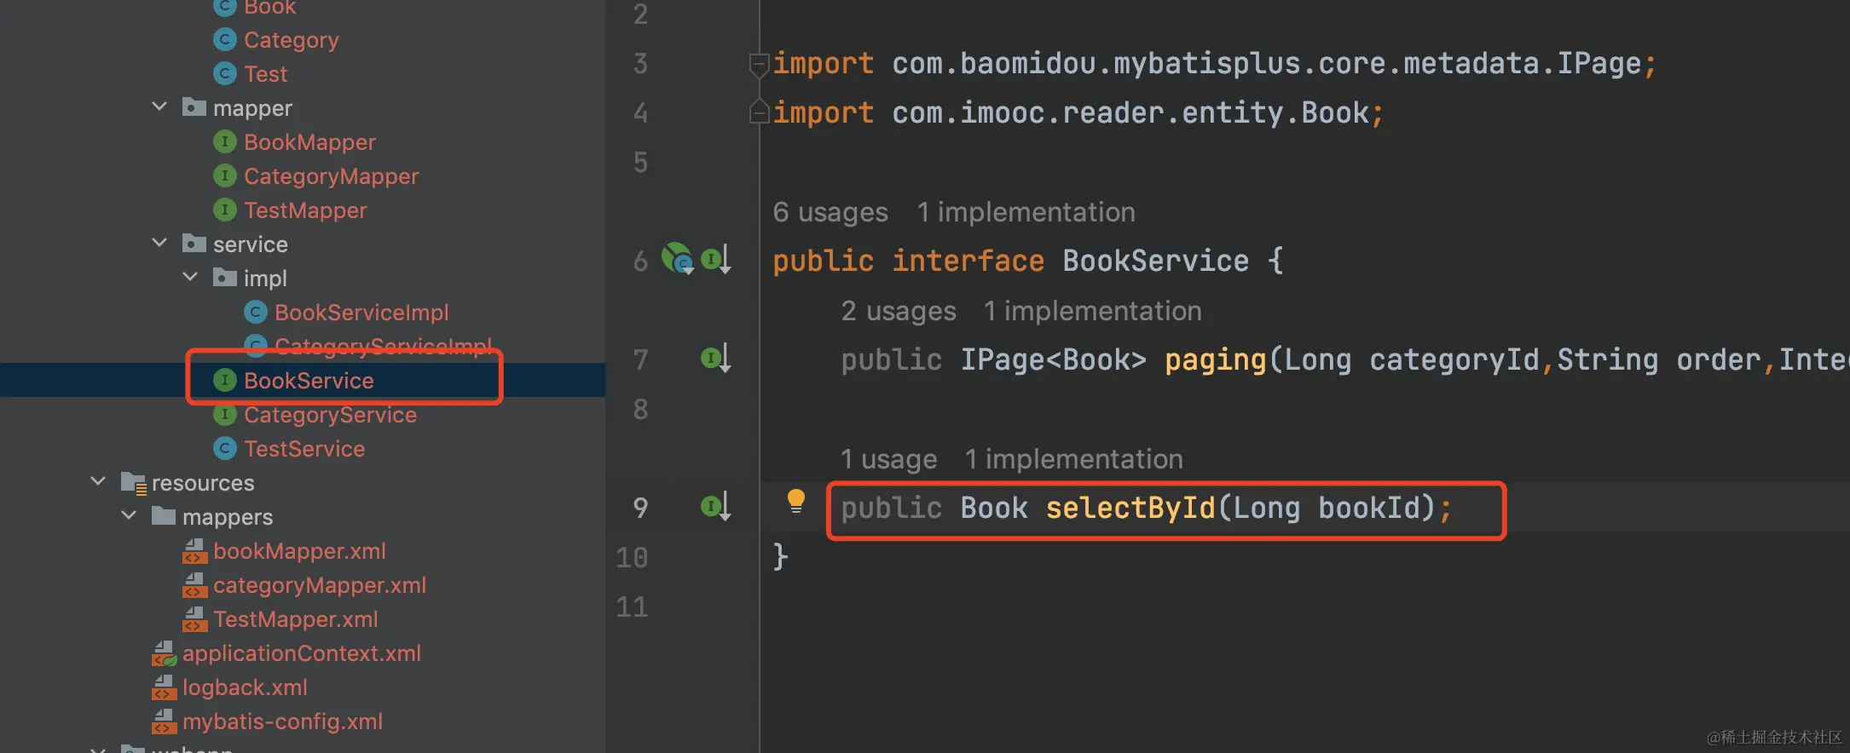Image resolution: width=1850 pixels, height=753 pixels.
Task: Open the CategoryMapper interface
Action: tap(331, 176)
